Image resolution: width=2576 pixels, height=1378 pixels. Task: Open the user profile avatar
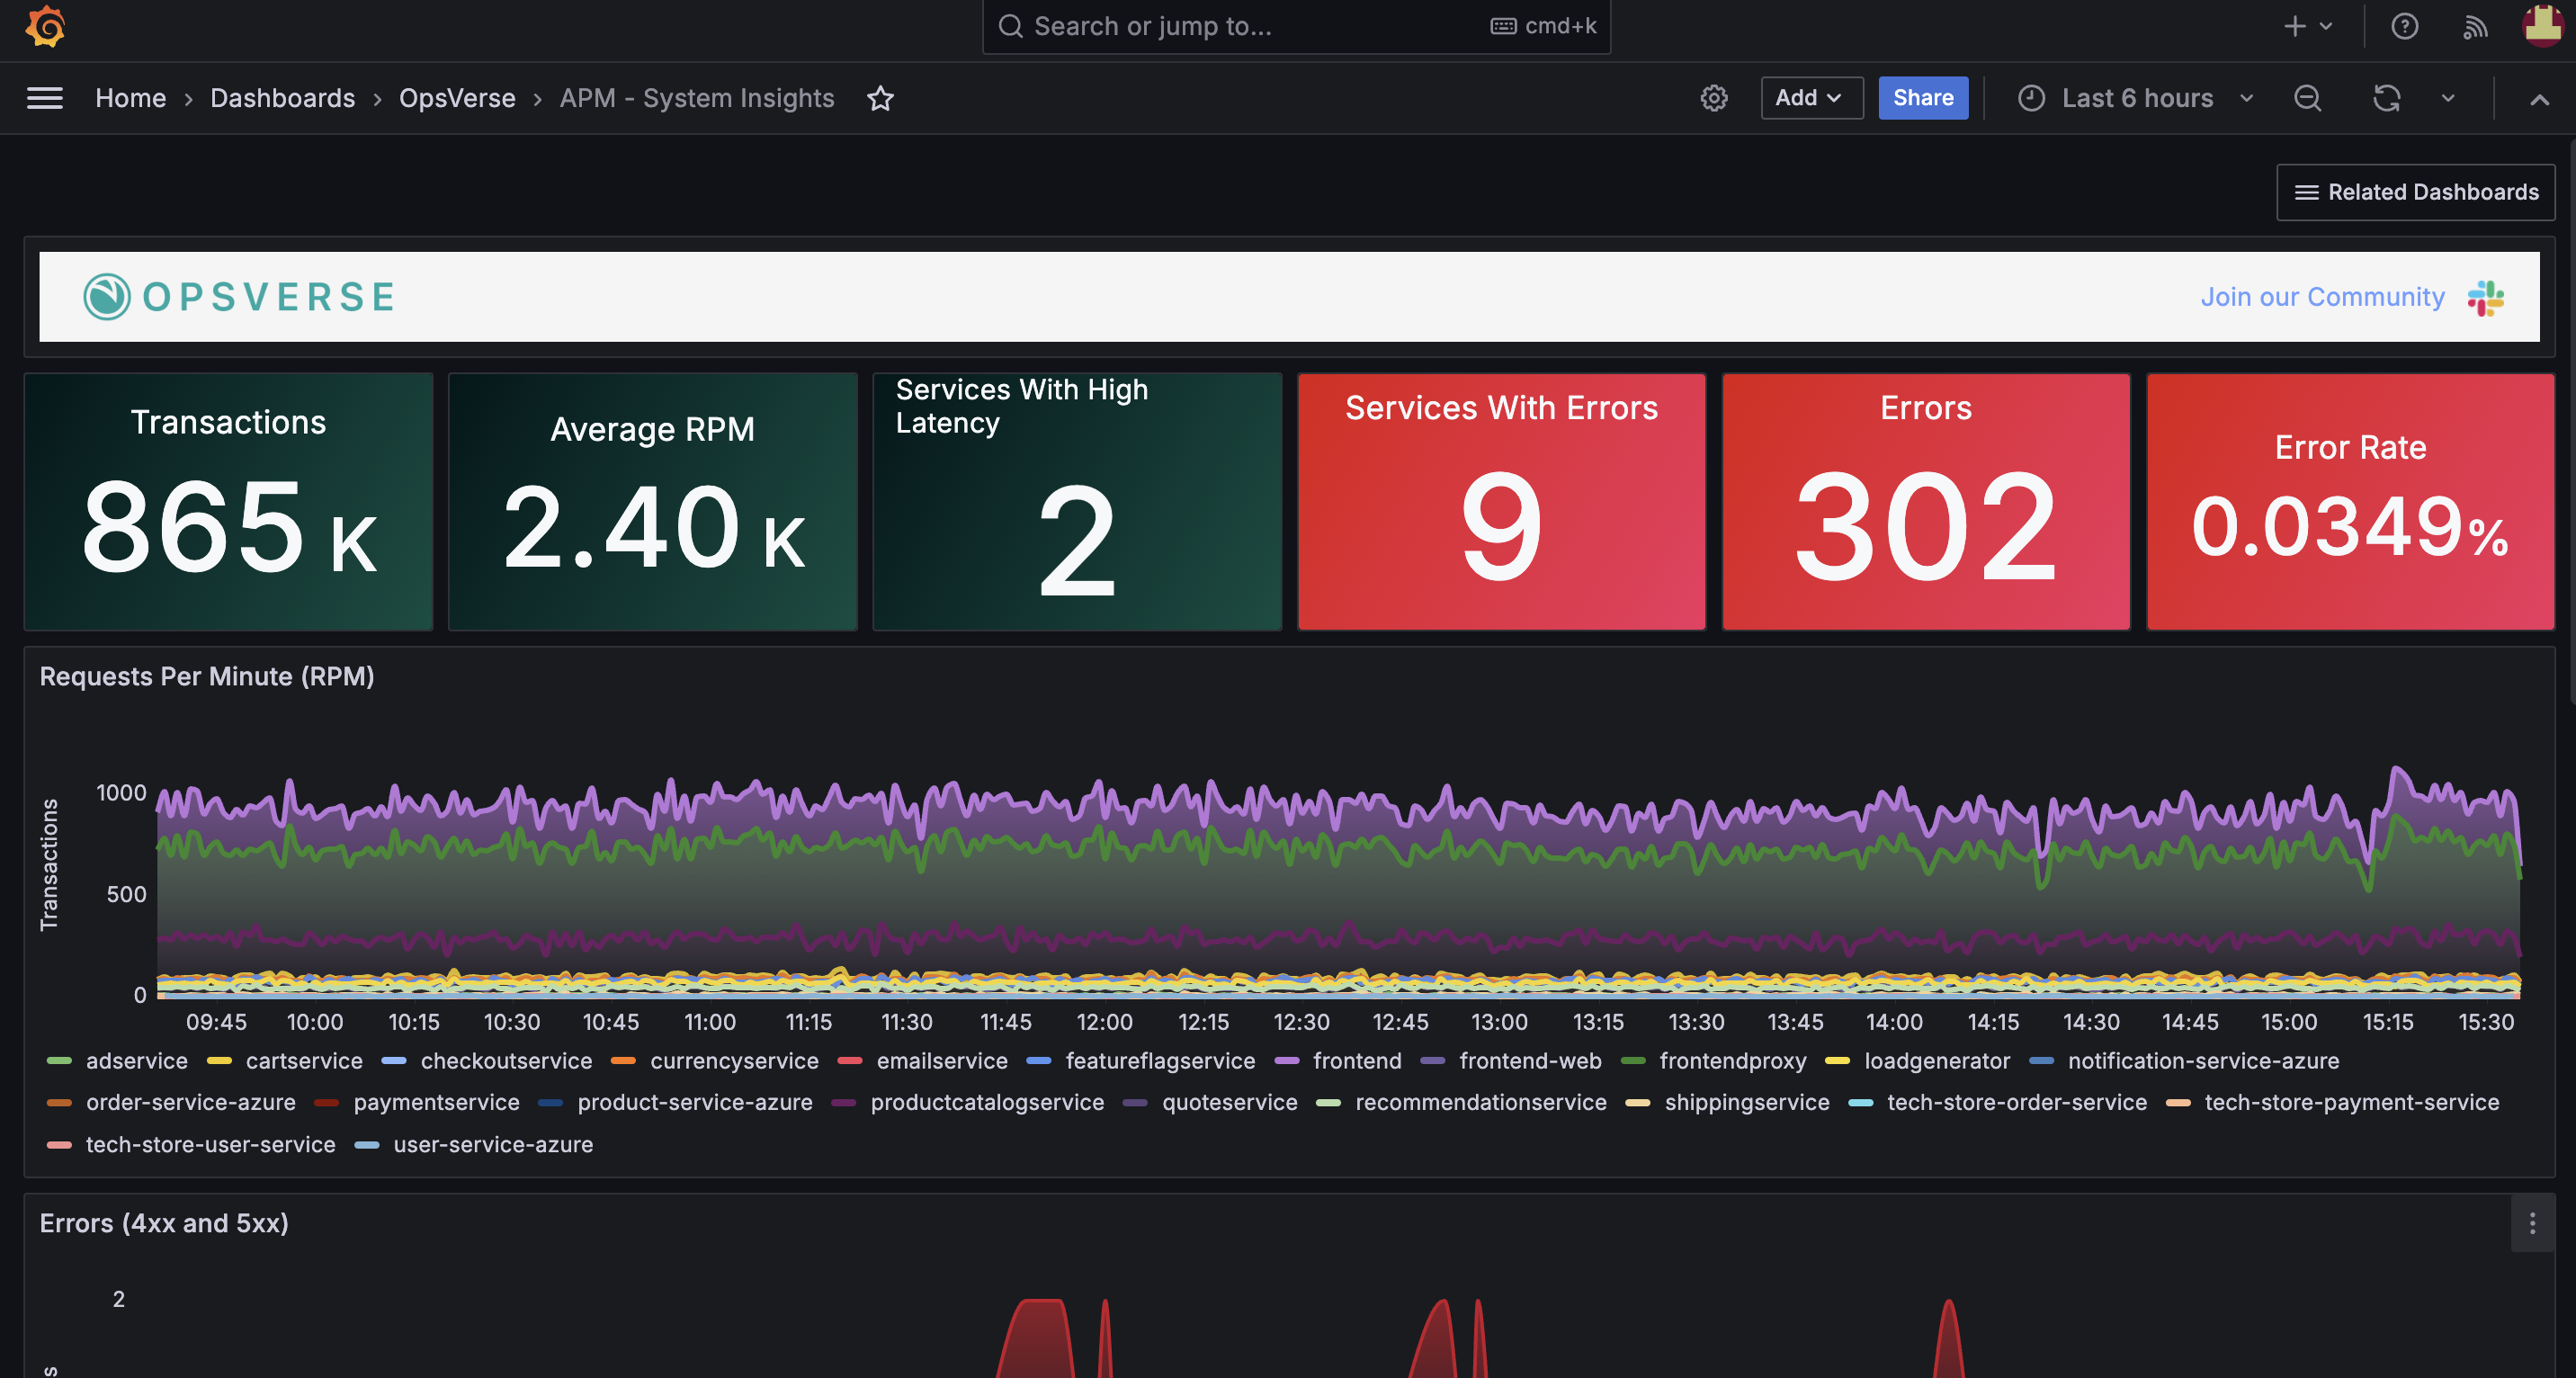pyautogui.click(x=2542, y=26)
